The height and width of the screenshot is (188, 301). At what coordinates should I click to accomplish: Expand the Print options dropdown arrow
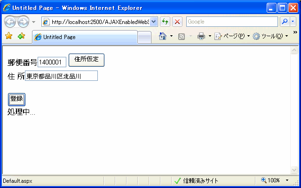point(210,36)
